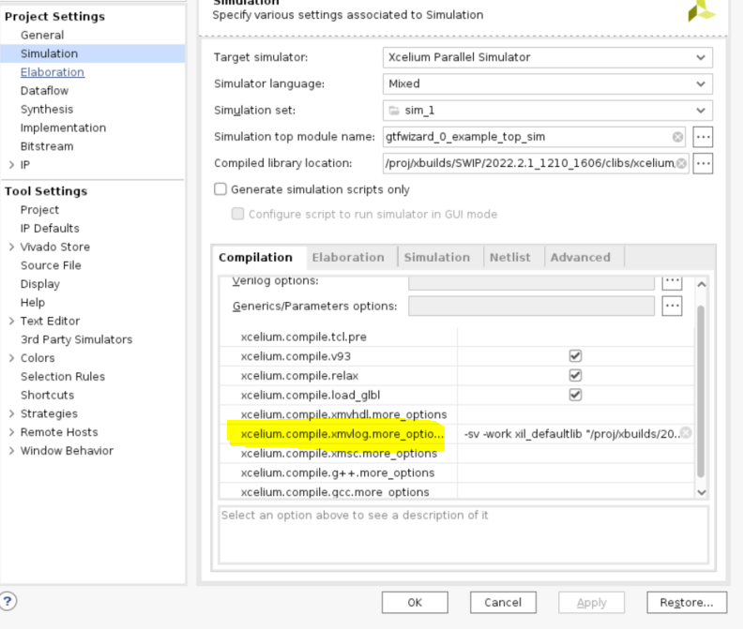The width and height of the screenshot is (743, 629).
Task: Switch to the Netlist tab
Action: coord(509,257)
